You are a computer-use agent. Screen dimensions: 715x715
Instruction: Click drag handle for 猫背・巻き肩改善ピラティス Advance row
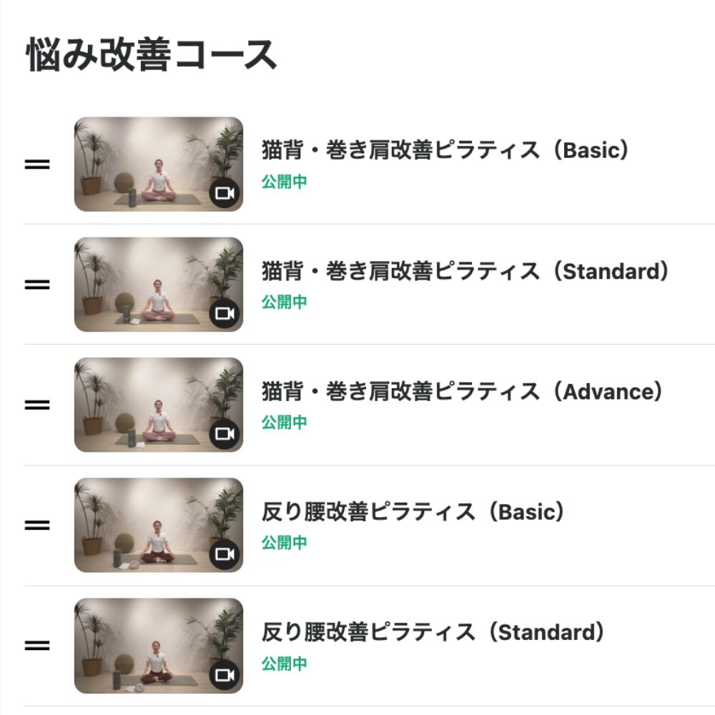[x=37, y=405]
